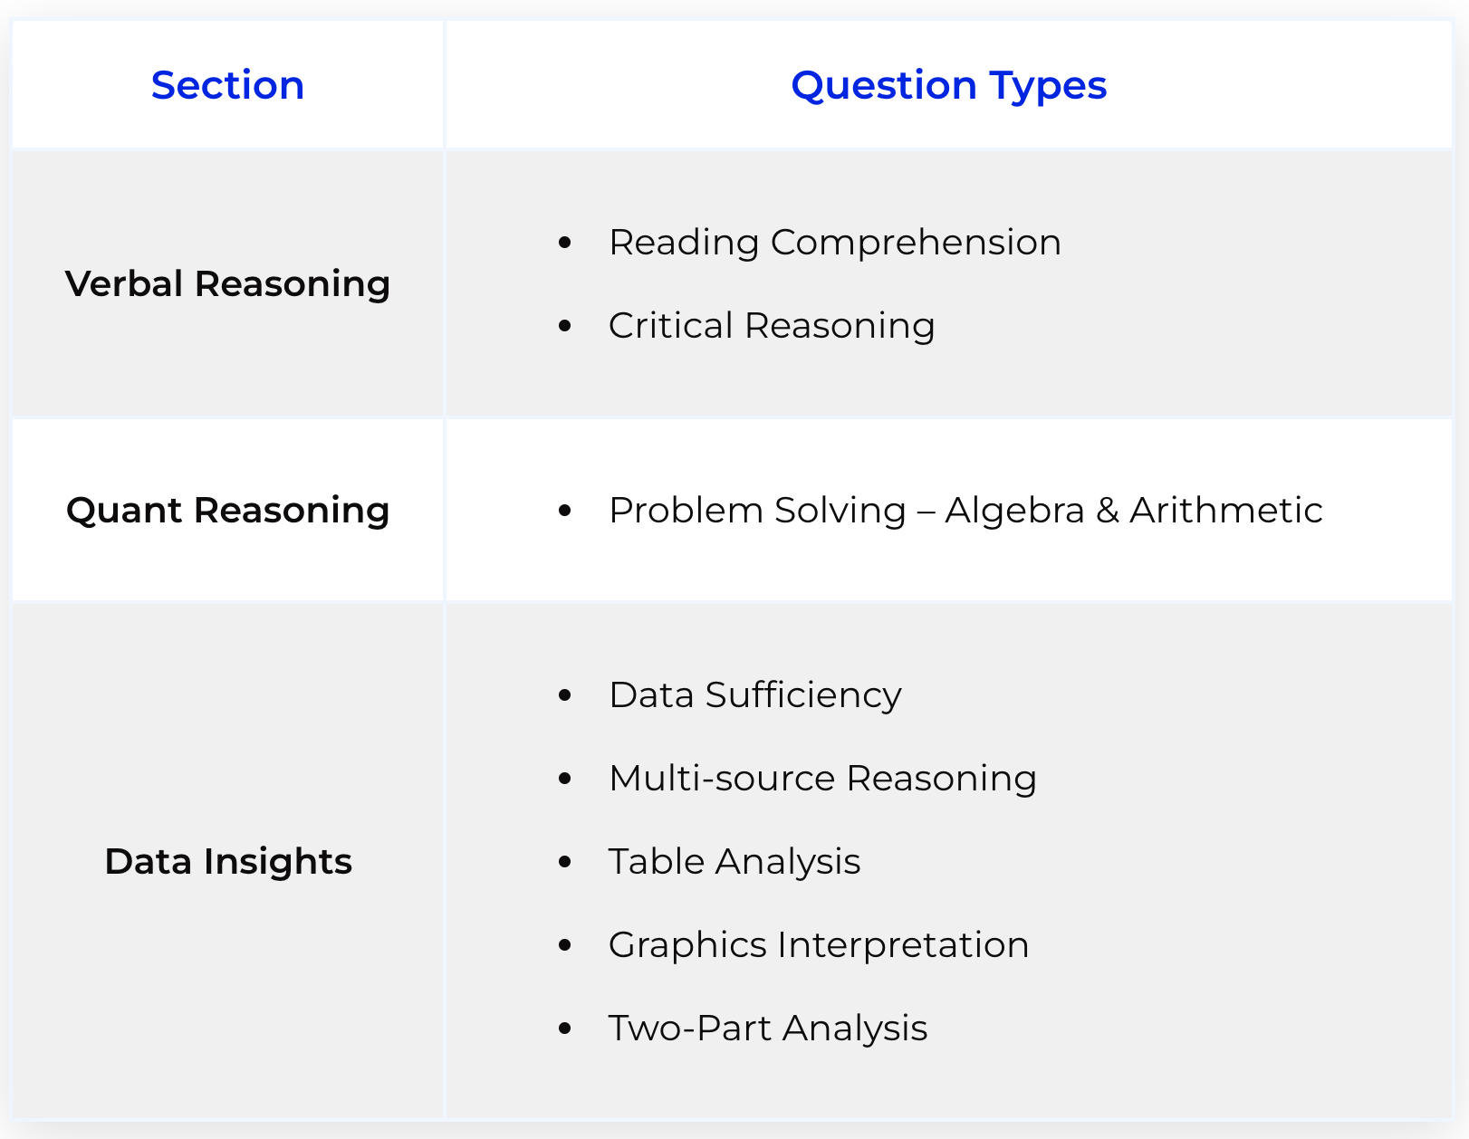This screenshot has height=1139, width=1469.
Task: Click the bullet before Table Analysis
Action: tap(565, 861)
